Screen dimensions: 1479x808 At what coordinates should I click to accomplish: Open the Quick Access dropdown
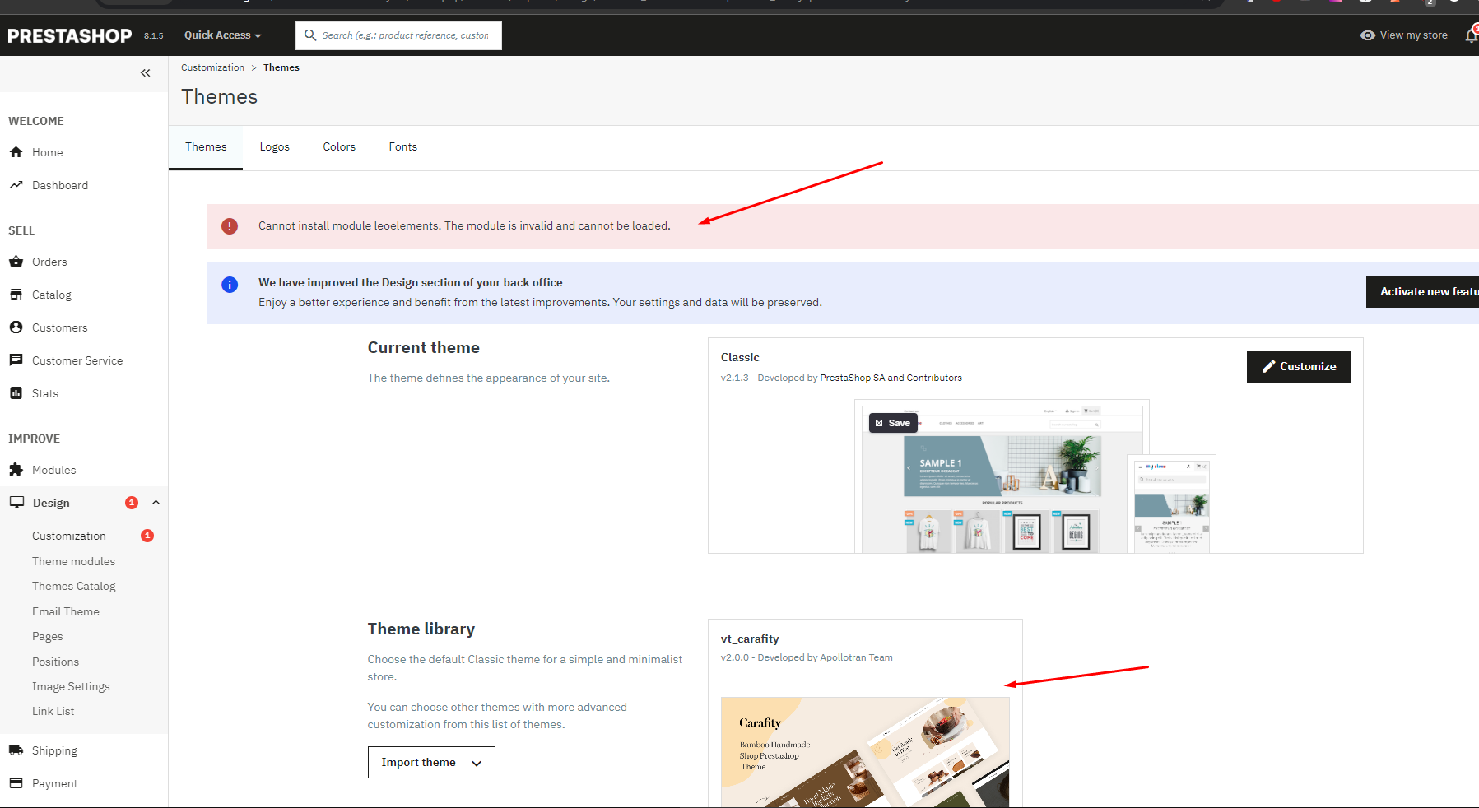pyautogui.click(x=222, y=35)
